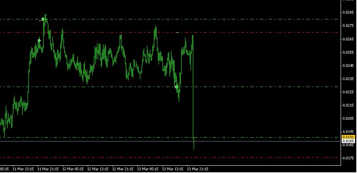Click the 0.8215 price scale label
Image resolution: width=357 pixels, height=173 pixels.
click(348, 105)
